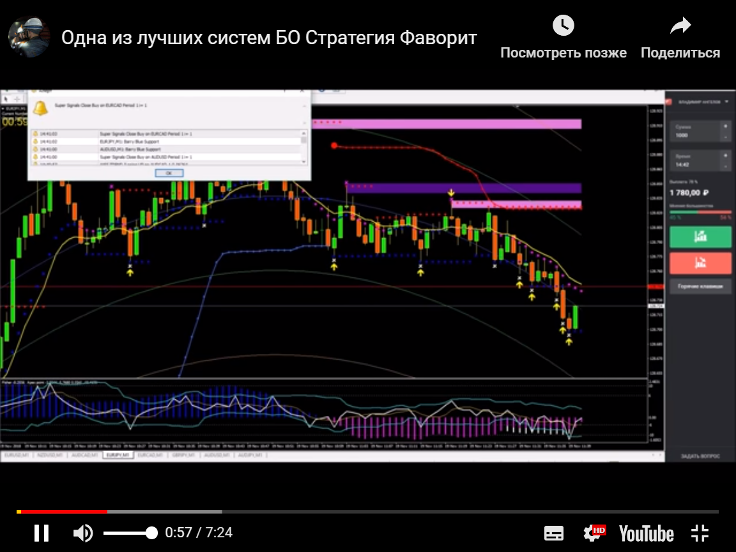
Task: Open video title 'Одна из лучших систем БО'
Action: pos(269,38)
